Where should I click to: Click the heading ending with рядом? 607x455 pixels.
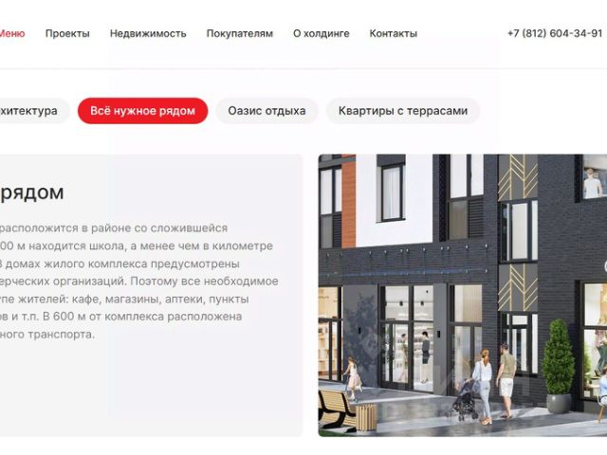click(x=31, y=192)
